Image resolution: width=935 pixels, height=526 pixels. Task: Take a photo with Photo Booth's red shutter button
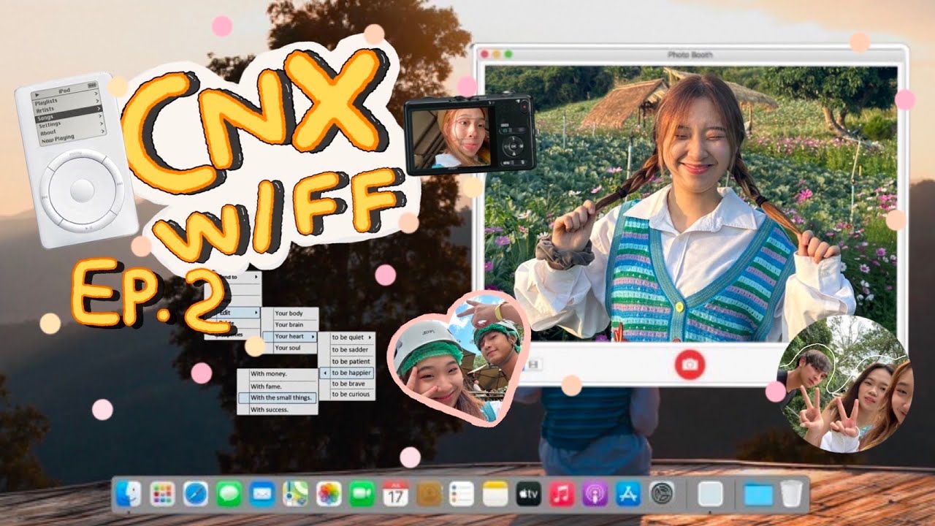(690, 364)
